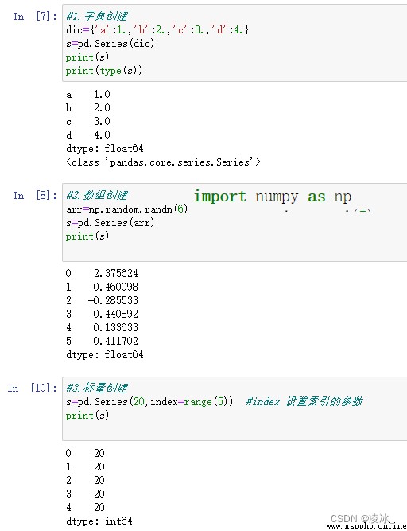Screen dimensions: 407x531
Task: Click the arr=np.random.randn(6) line
Action: 126,209
